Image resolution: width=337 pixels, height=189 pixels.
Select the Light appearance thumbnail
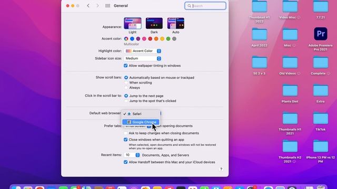(x=133, y=23)
